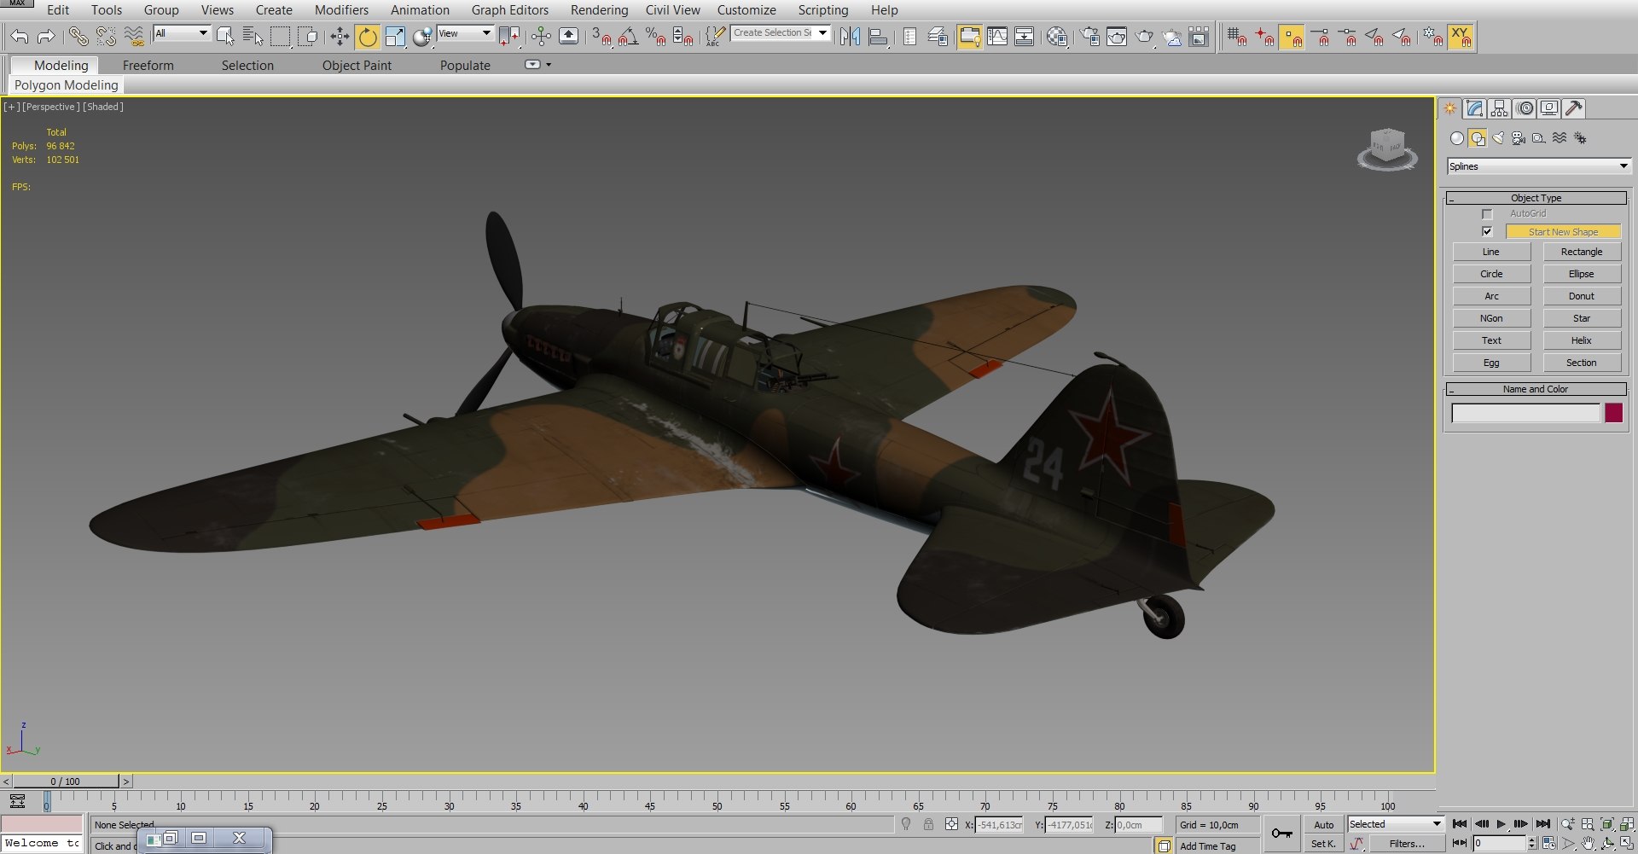Image resolution: width=1638 pixels, height=854 pixels.
Task: Click the Line shape button
Action: coord(1491,252)
